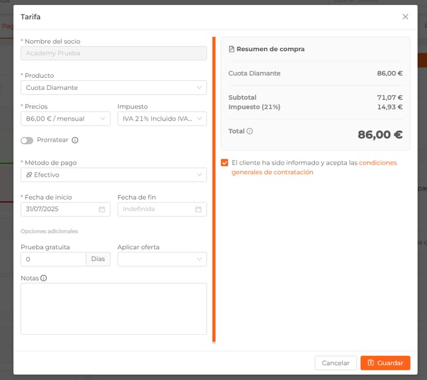
Task: Open the Método de pago dropdown
Action: (113, 175)
